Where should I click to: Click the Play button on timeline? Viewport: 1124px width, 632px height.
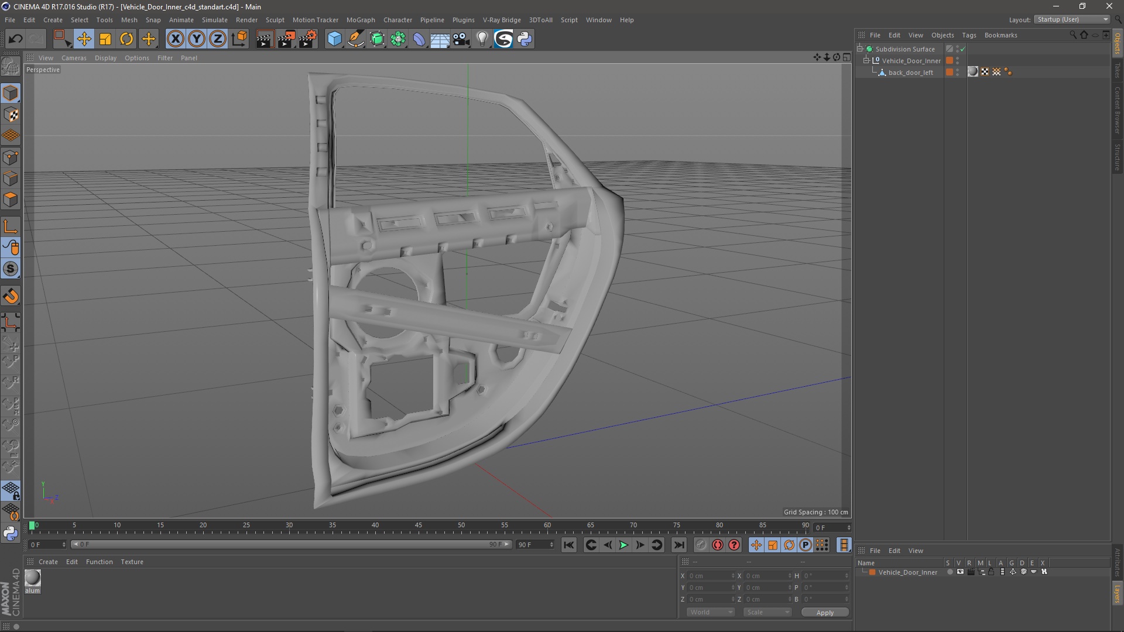click(623, 544)
